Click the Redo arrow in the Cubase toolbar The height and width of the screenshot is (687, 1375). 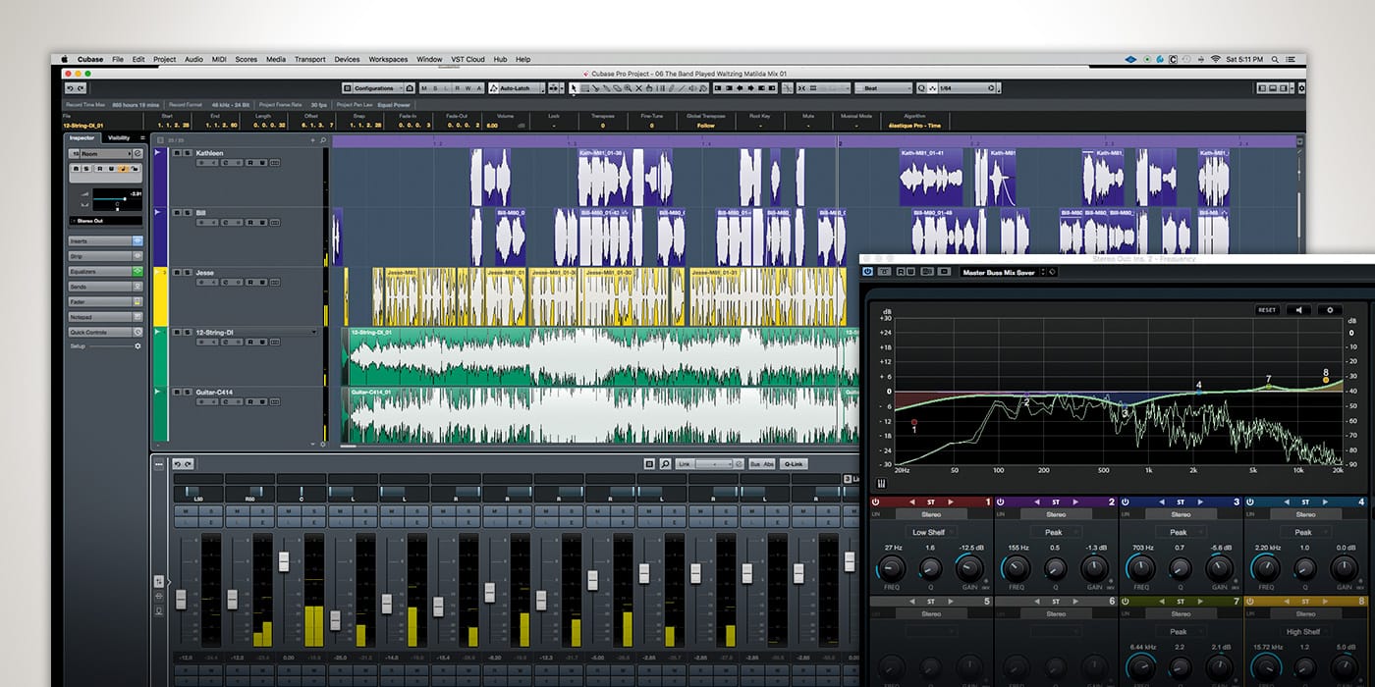[82, 88]
